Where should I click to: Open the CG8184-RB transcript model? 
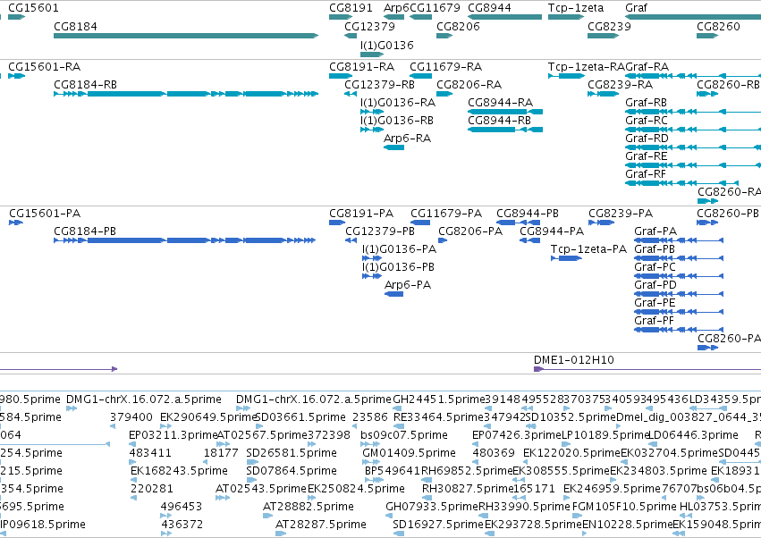[186, 94]
